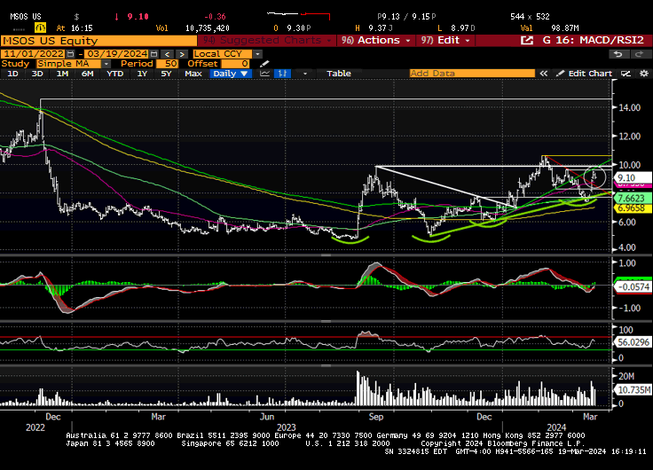The height and width of the screenshot is (470, 653).
Task: Open the annotations toggle icon beside Edit Chart
Action: (x=625, y=74)
